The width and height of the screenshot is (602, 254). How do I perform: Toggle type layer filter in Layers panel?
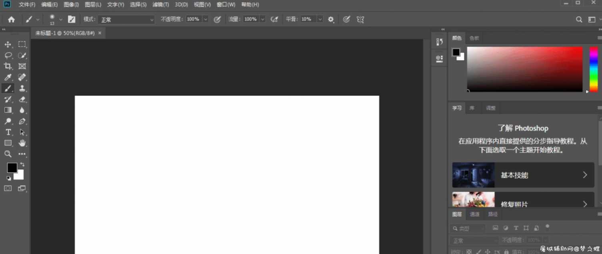coord(516,228)
